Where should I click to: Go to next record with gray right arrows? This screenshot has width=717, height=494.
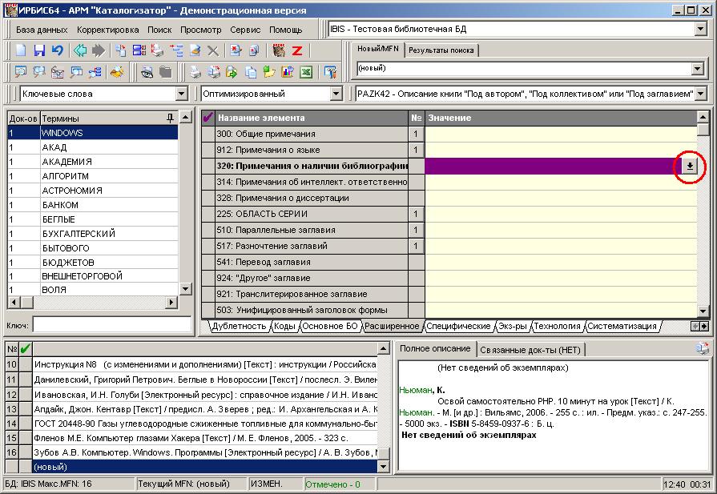[99, 50]
